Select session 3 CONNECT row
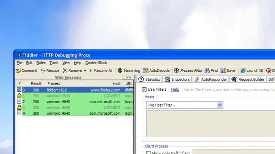The height and width of the screenshot is (154, 275). pos(74,107)
